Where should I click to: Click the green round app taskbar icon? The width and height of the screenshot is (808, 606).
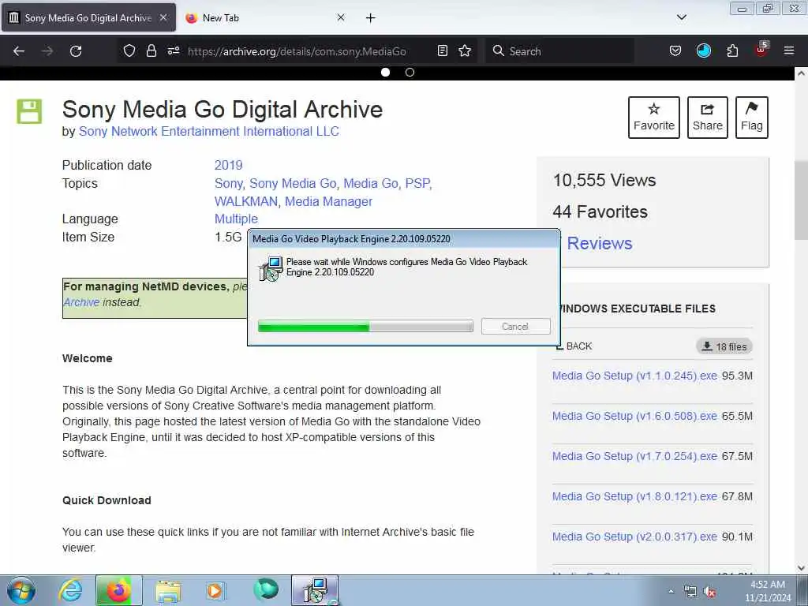tap(266, 589)
